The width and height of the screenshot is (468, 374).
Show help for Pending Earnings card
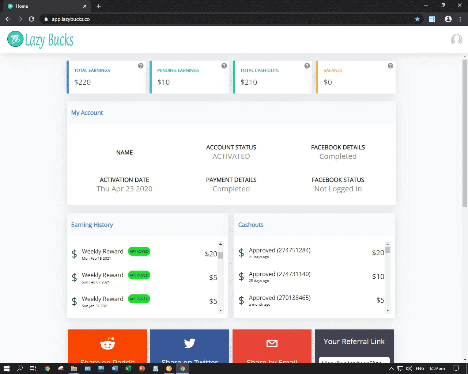click(x=224, y=66)
